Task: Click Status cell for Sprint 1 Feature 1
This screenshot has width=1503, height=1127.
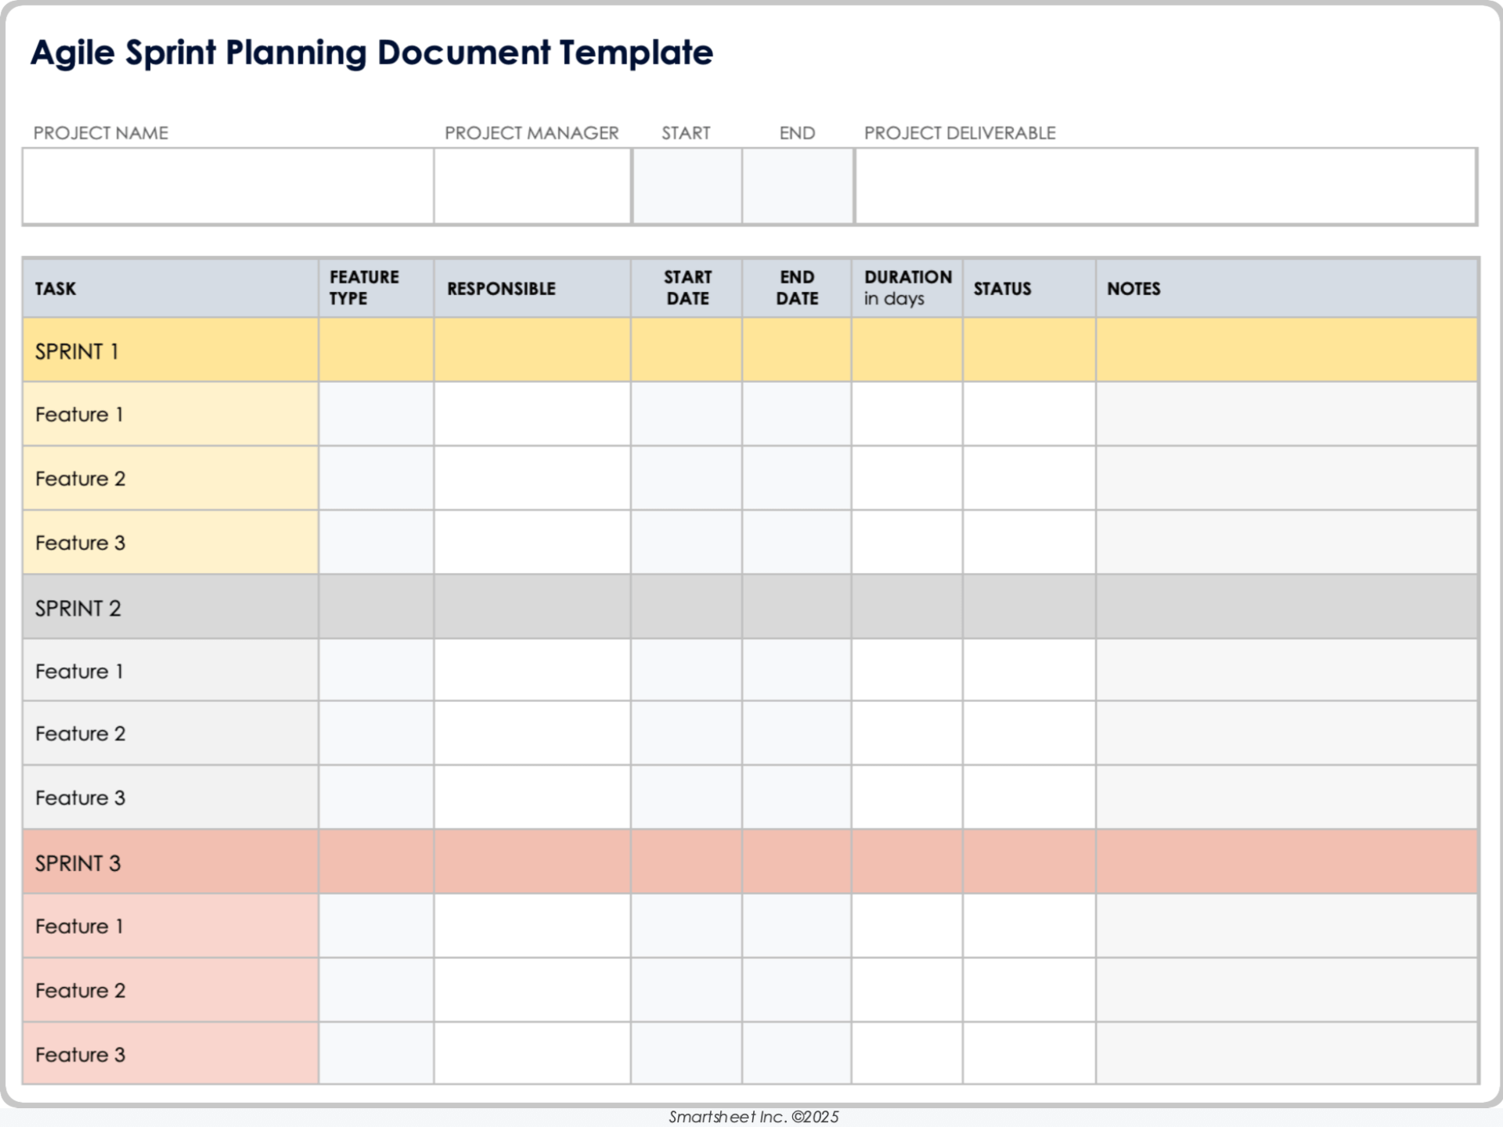Action: (1029, 415)
